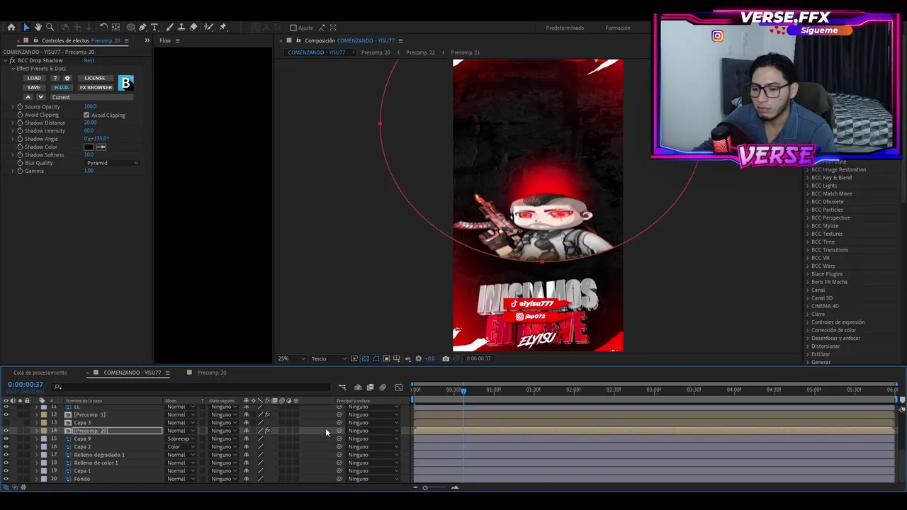The image size is (907, 510).
Task: Expand the Shadow Distance property
Action: (12, 123)
